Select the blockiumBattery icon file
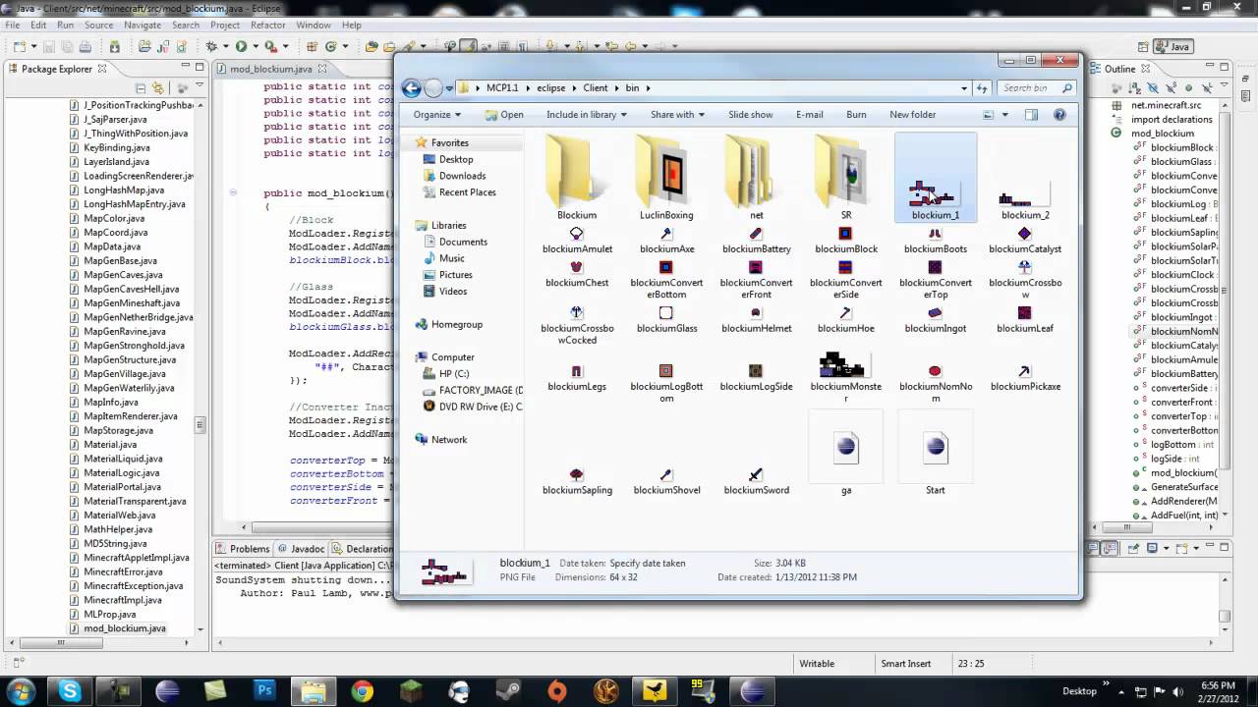Image resolution: width=1258 pixels, height=707 pixels. pos(756,241)
